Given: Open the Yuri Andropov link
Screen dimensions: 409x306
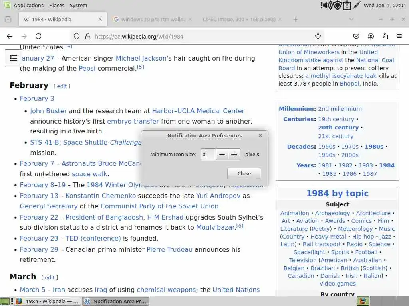Looking at the screenshot, I should 218,196.
